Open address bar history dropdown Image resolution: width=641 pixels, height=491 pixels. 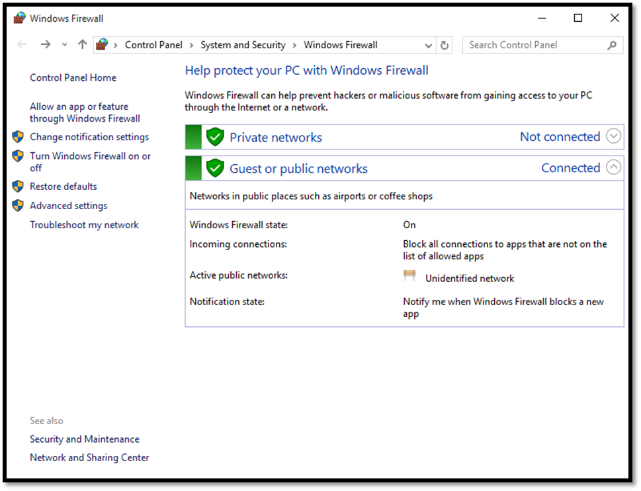pos(428,46)
